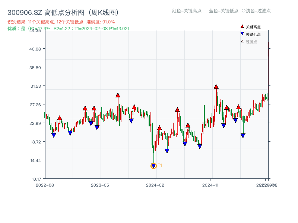298x223 pixels.
Task: Click the 27.26 y-axis price label
Action: point(35,105)
